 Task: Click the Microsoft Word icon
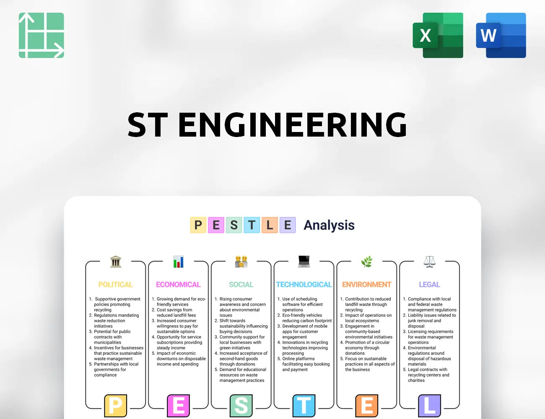coord(501,35)
